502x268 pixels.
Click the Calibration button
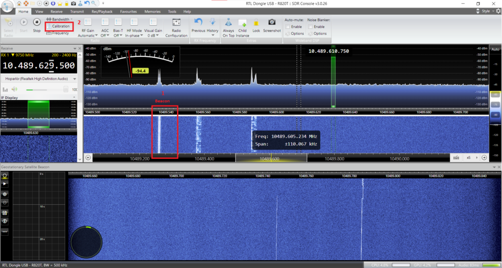pyautogui.click(x=60, y=26)
